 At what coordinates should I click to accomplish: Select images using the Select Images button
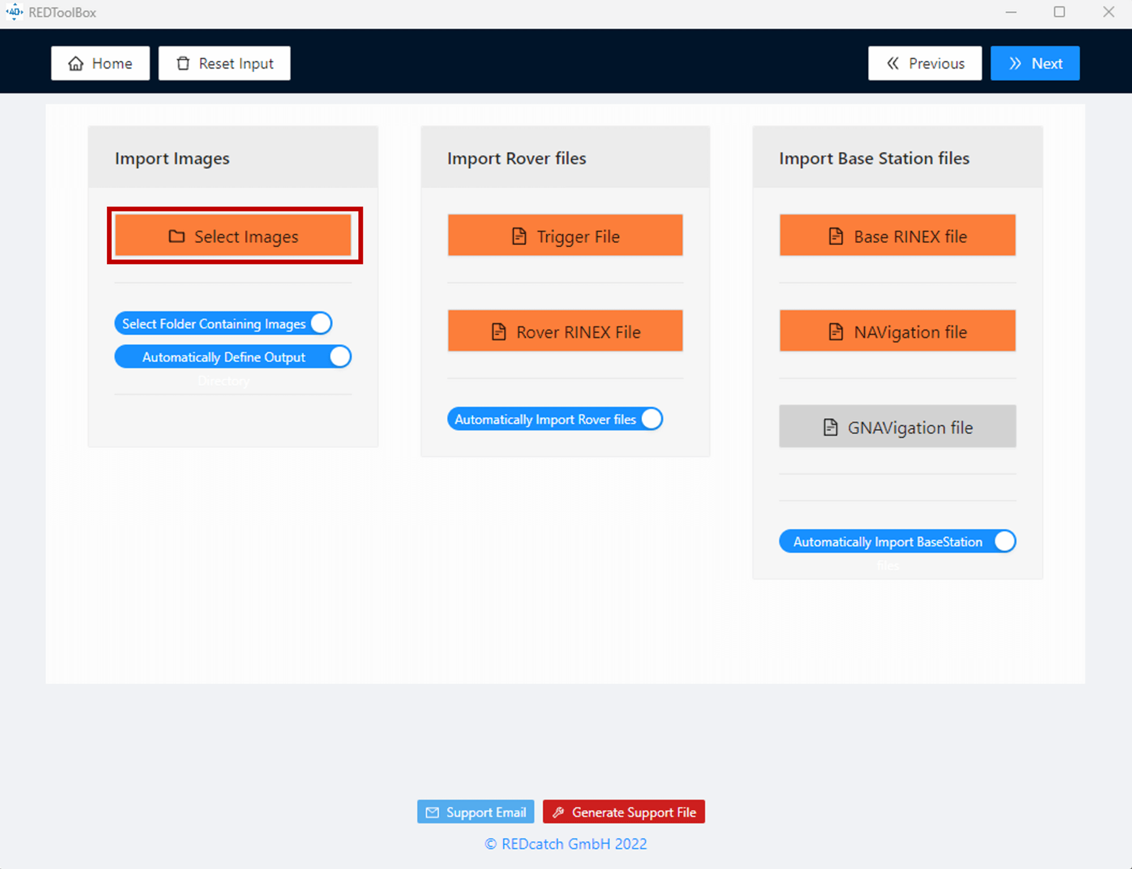click(234, 236)
